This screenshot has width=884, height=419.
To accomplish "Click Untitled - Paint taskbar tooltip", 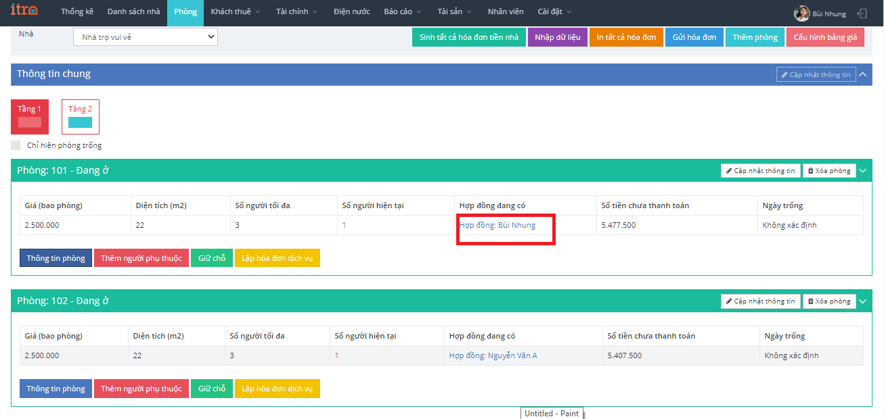I will pos(552,414).
